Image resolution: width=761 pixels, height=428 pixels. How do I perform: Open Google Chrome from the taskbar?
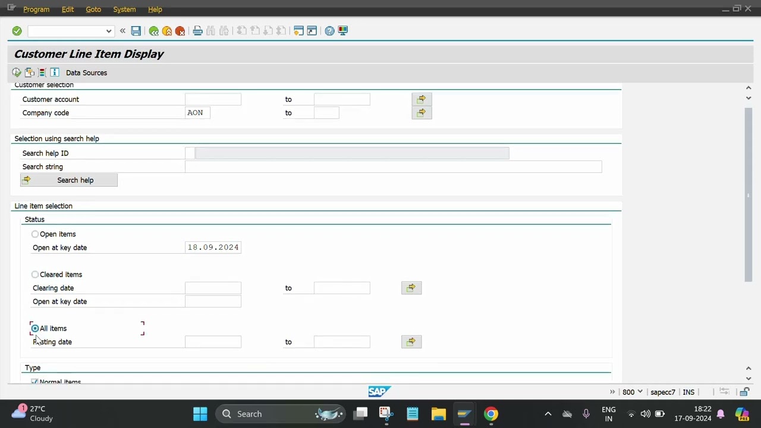tap(490, 414)
